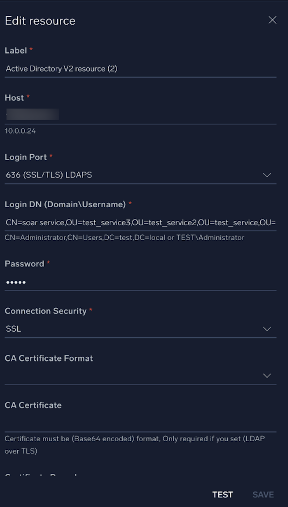Focus the Password dots field
Image resolution: width=288 pixels, height=507 pixels.
(x=140, y=282)
